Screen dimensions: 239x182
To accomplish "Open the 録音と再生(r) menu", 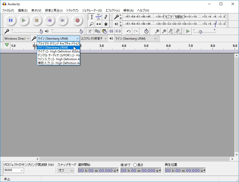I will (x=54, y=11).
